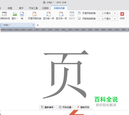This screenshot has height=115, width=129.
Task: Increase header top distance with plus
Action: coord(115,13)
